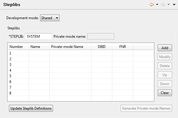Open the Steplibs page view menu triangle

click(x=174, y=4)
